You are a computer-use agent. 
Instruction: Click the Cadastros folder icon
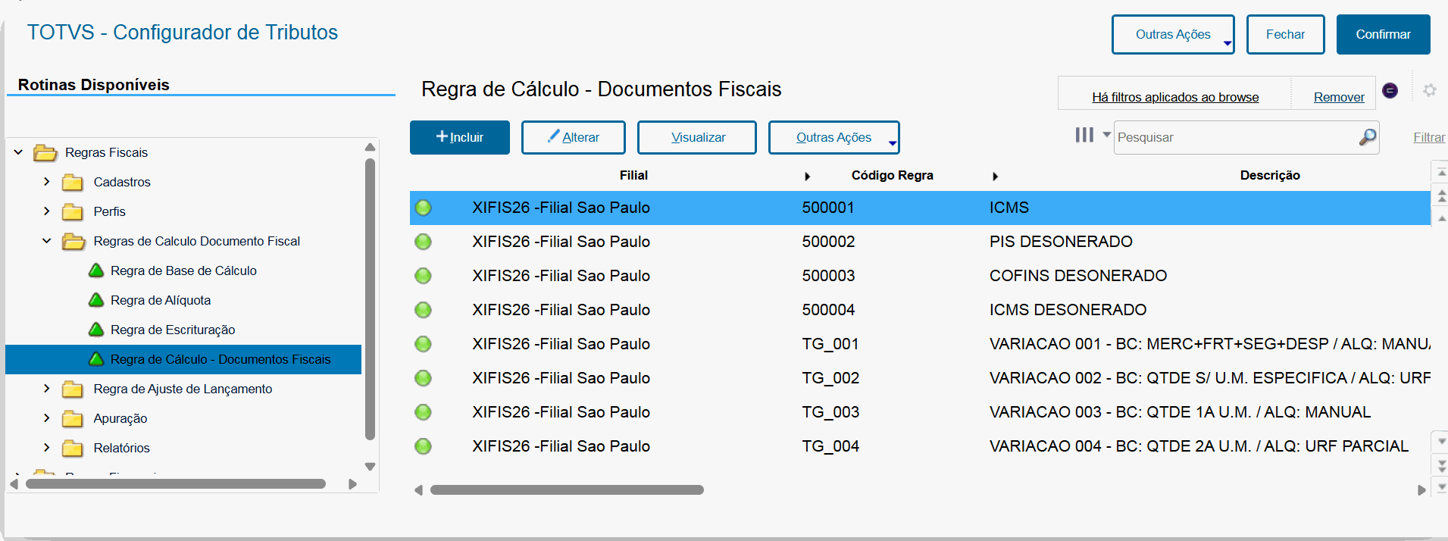pyautogui.click(x=73, y=183)
